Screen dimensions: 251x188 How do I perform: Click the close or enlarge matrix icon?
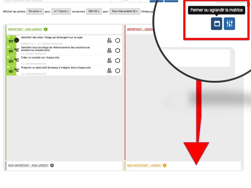(x=216, y=24)
